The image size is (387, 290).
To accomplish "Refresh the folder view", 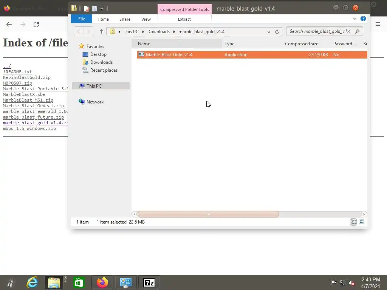I will pos(277,32).
